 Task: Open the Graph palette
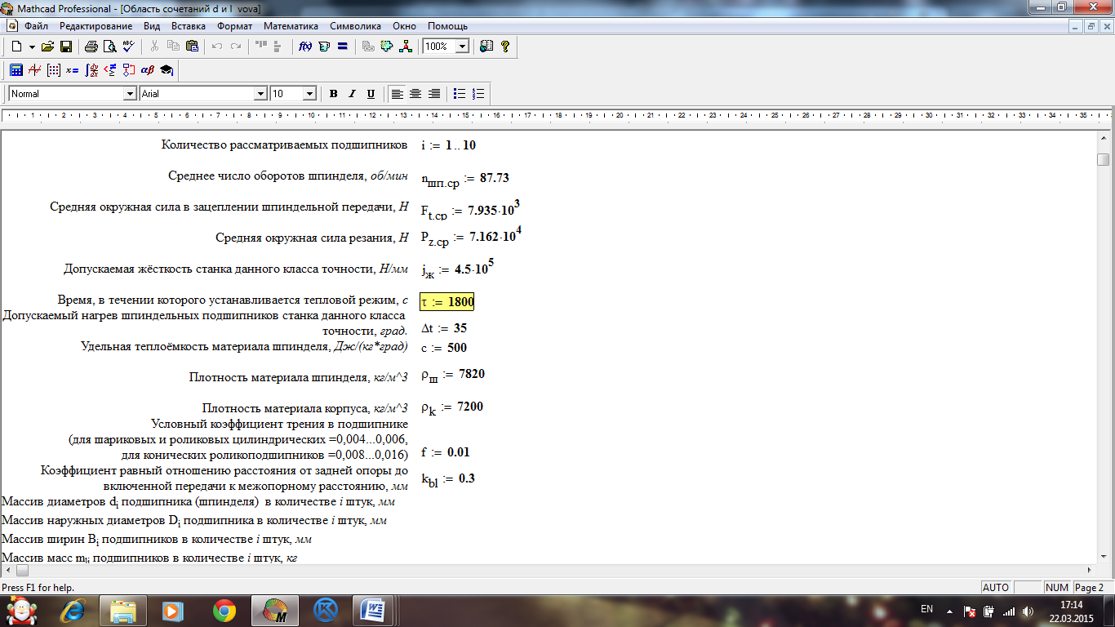[x=34, y=70]
